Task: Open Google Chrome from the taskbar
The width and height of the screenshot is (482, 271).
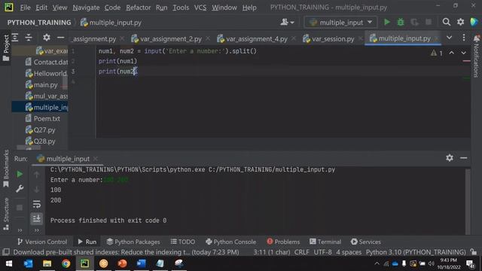Action: [66, 263]
